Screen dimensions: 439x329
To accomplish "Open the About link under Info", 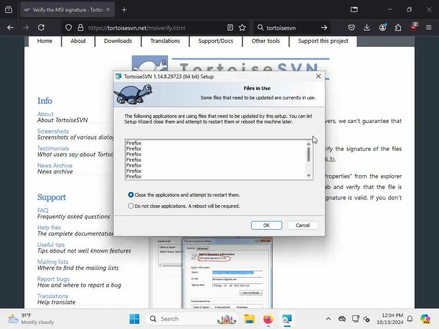I will (x=45, y=114).
